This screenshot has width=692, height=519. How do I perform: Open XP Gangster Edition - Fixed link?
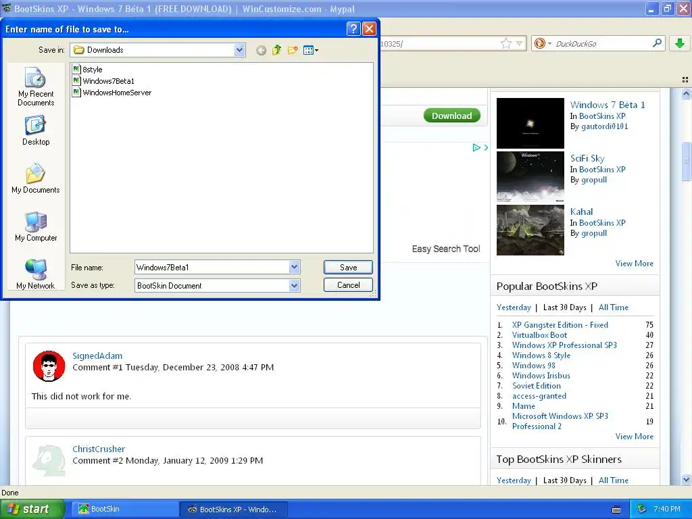[x=560, y=325]
